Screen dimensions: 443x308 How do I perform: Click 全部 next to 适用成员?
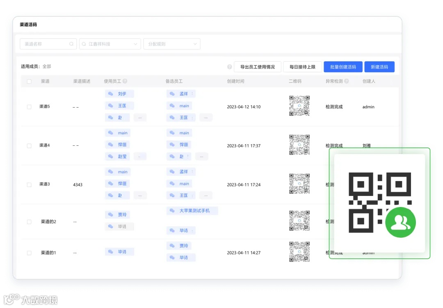(x=47, y=67)
